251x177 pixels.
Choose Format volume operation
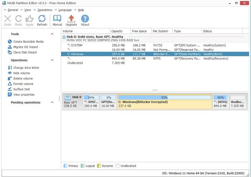point(23,84)
